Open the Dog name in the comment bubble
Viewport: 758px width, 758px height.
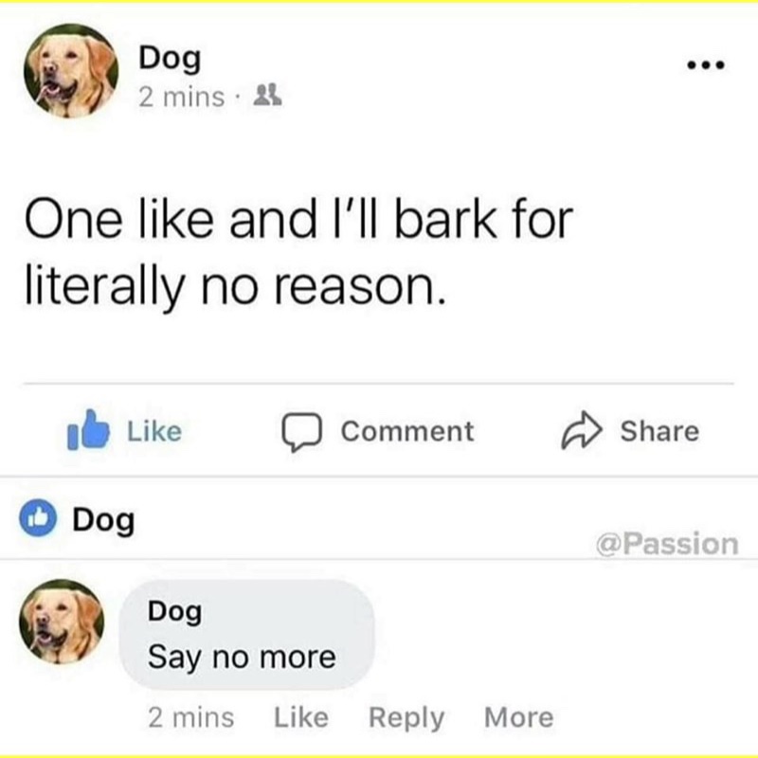coord(175,612)
